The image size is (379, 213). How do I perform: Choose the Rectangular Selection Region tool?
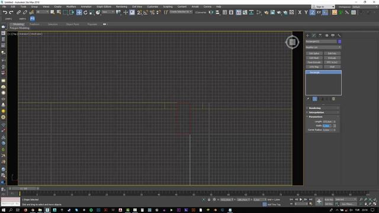coord(66,12)
